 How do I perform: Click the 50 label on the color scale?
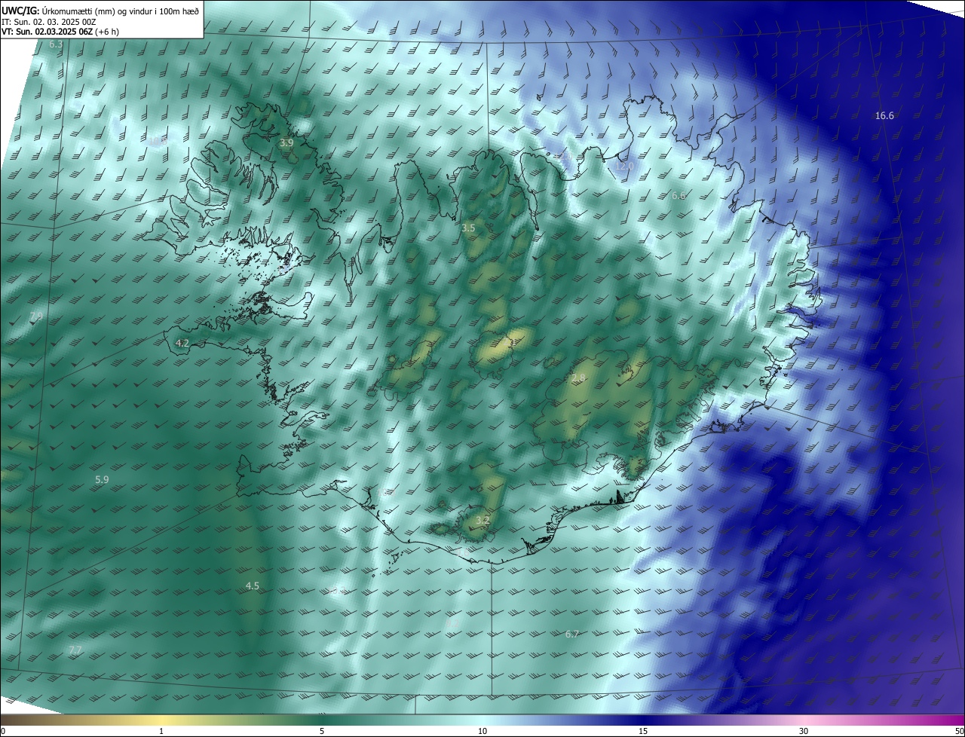(x=959, y=731)
